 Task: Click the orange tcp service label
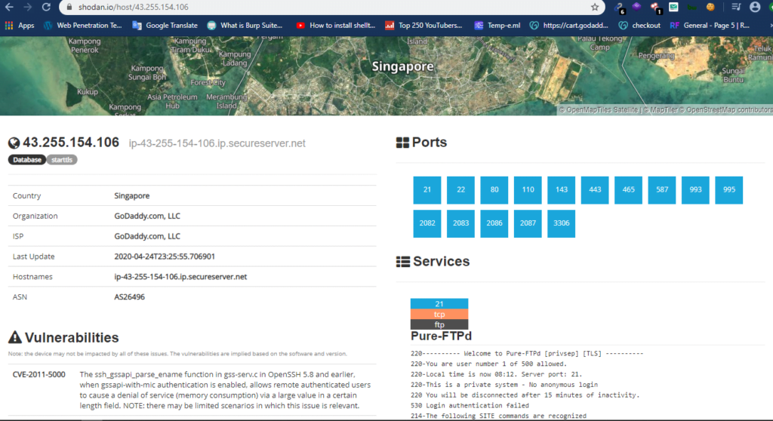click(439, 314)
